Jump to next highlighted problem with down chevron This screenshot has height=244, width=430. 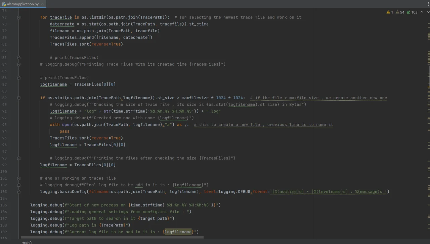click(428, 12)
